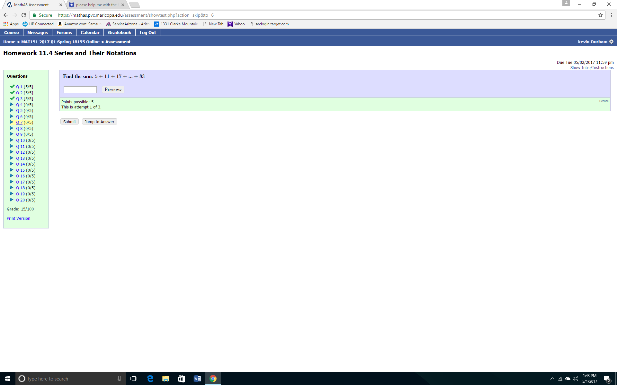Expand Q 8 question tree item
The image size is (617, 385).
(x=11, y=128)
